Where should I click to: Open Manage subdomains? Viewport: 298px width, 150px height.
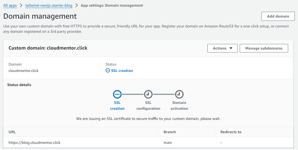pyautogui.click(x=264, y=48)
